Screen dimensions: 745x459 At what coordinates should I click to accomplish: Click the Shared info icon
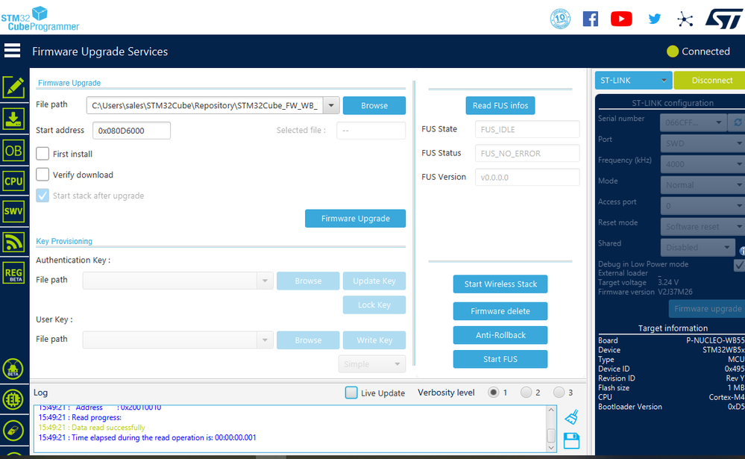741,251
